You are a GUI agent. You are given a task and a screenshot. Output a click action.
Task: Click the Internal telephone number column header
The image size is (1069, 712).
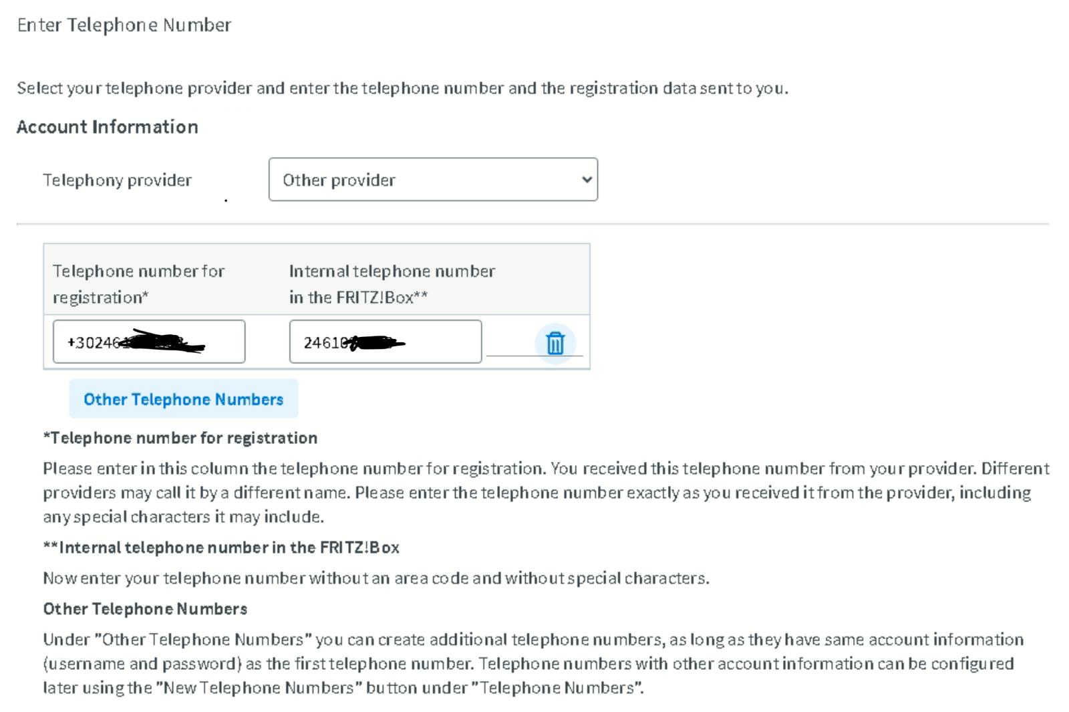[x=392, y=284]
